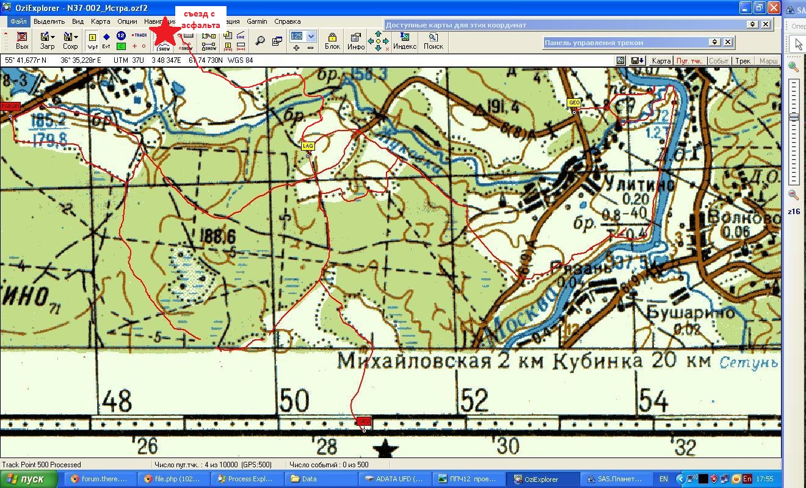Viewport: 806px width, 488px height.
Task: Open the Garmin menu
Action: [256, 21]
